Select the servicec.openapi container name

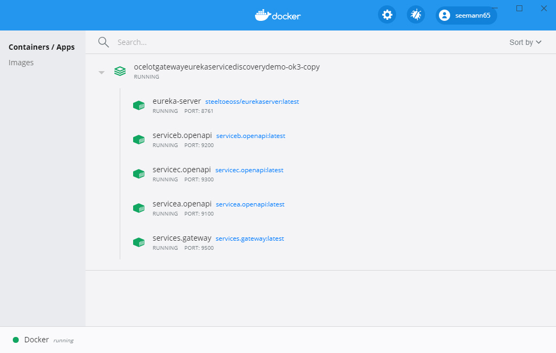[182, 170]
